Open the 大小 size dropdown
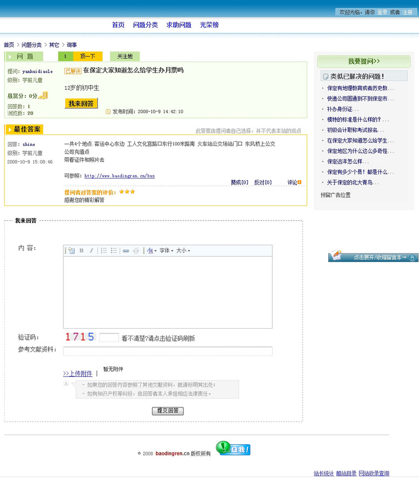This screenshot has height=496, width=419. [x=183, y=250]
